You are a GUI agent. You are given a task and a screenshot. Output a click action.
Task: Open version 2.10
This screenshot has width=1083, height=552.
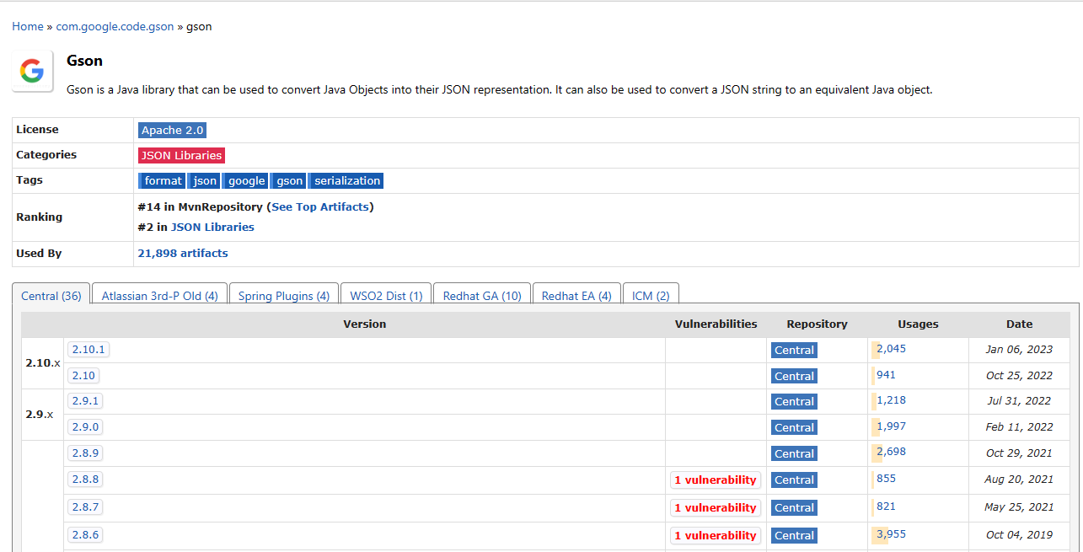click(83, 376)
